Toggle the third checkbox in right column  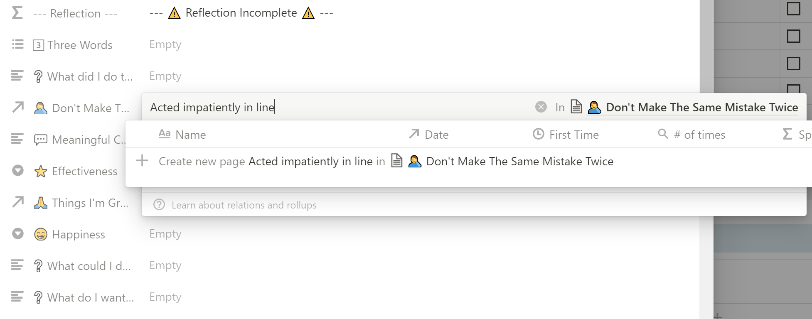(x=793, y=64)
